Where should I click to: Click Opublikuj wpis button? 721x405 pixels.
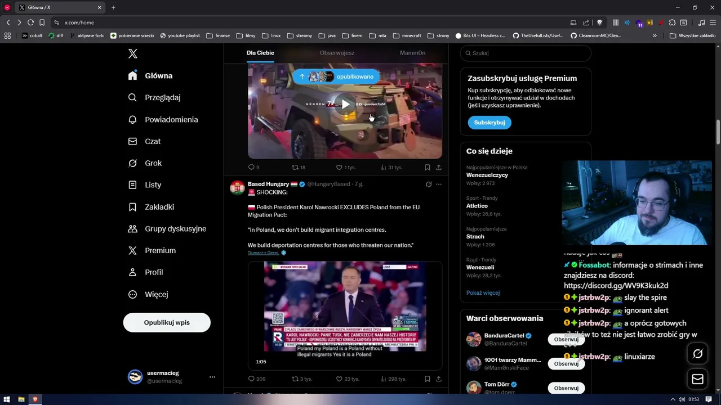167,322
